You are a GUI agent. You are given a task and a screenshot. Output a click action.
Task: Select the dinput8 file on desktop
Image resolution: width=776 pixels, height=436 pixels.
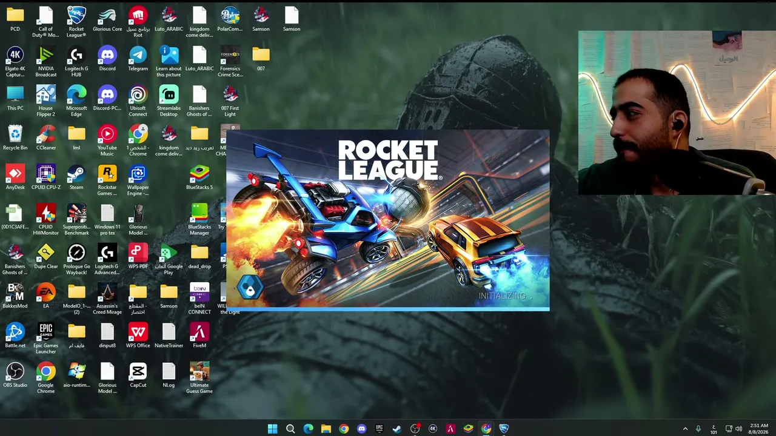[x=107, y=336]
